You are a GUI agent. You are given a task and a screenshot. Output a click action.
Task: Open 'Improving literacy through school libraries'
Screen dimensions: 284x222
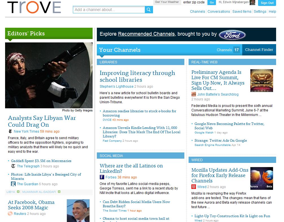[137, 76]
